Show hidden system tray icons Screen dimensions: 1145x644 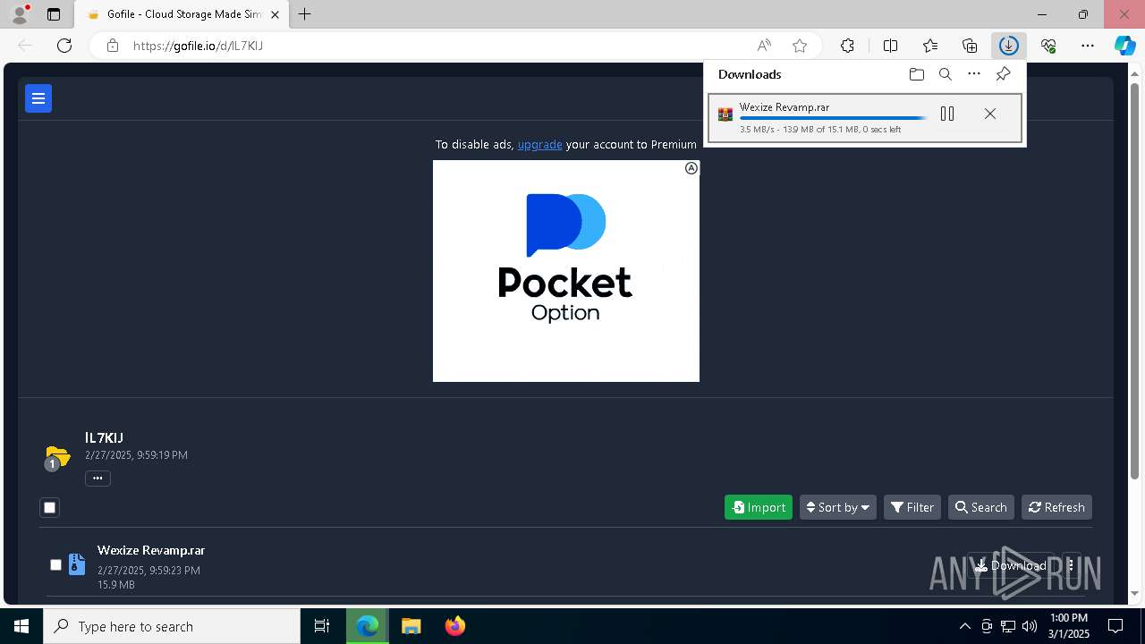click(964, 626)
